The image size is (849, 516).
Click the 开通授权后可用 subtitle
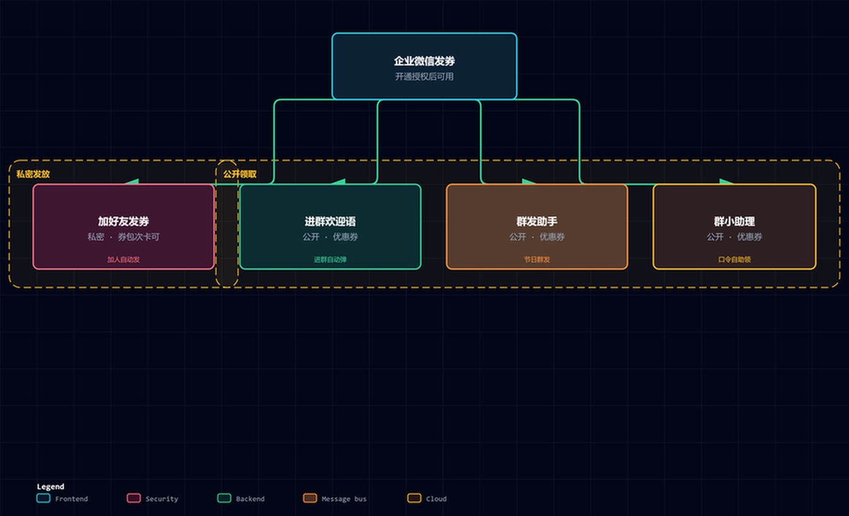click(424, 76)
